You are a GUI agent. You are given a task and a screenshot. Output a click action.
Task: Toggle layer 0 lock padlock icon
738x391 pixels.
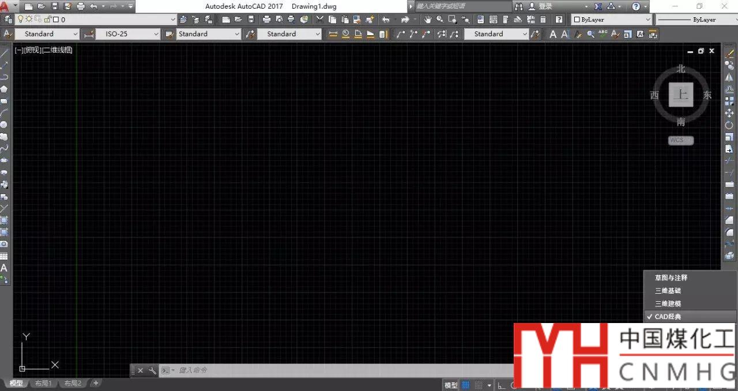[47, 20]
